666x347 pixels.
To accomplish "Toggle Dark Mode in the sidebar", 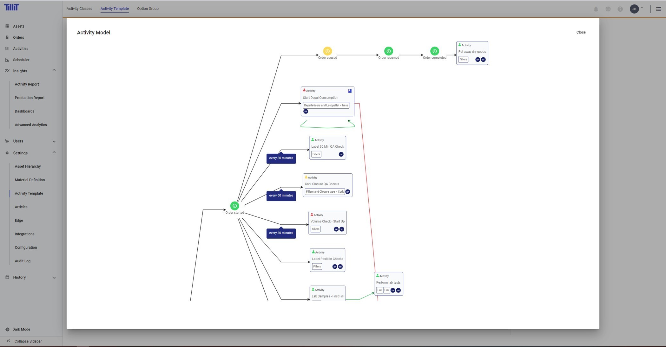I will coord(21,329).
